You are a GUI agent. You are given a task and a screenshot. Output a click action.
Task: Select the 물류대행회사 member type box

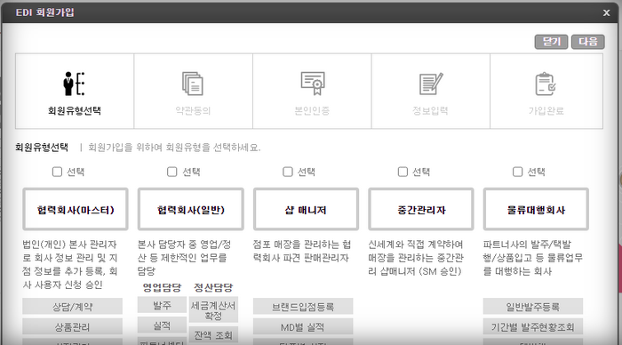(x=536, y=209)
